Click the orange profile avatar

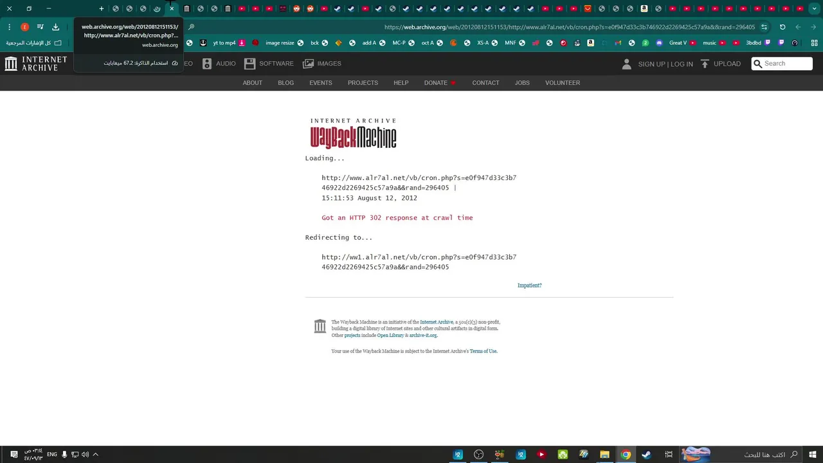pyautogui.click(x=24, y=27)
